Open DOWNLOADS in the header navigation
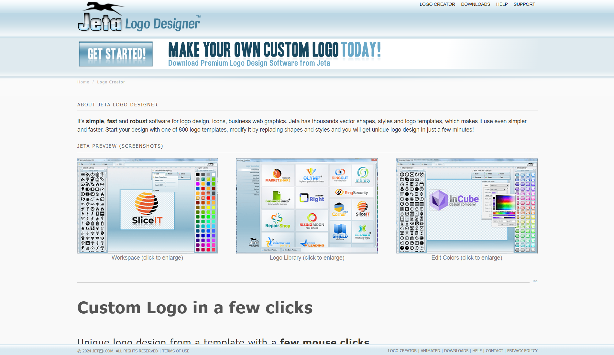Viewport: 614px width, 355px height. pyautogui.click(x=476, y=4)
